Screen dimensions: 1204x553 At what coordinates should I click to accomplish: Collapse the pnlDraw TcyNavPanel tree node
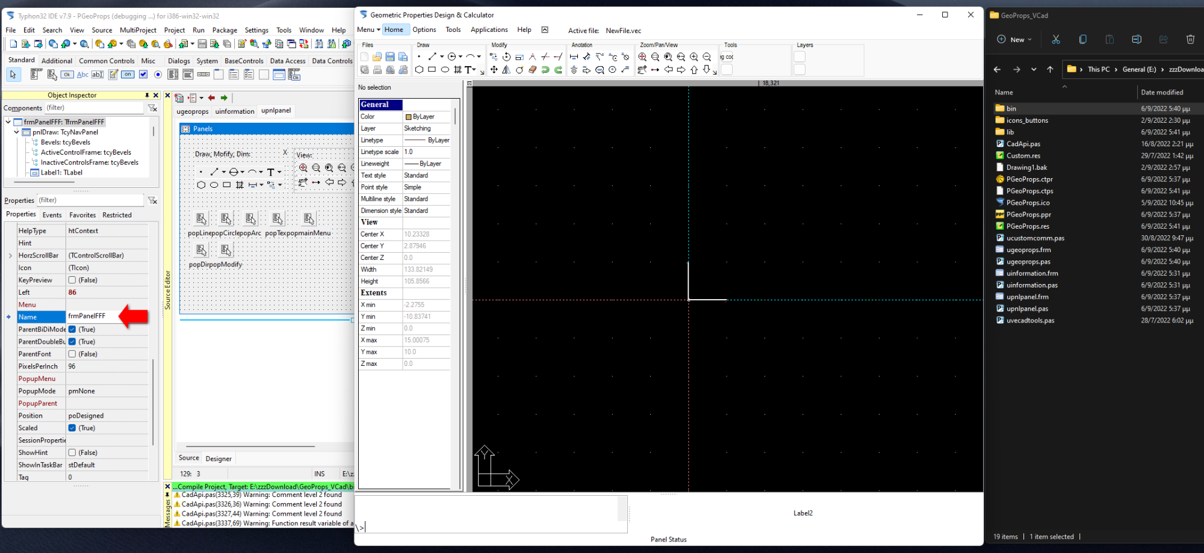[17, 132]
